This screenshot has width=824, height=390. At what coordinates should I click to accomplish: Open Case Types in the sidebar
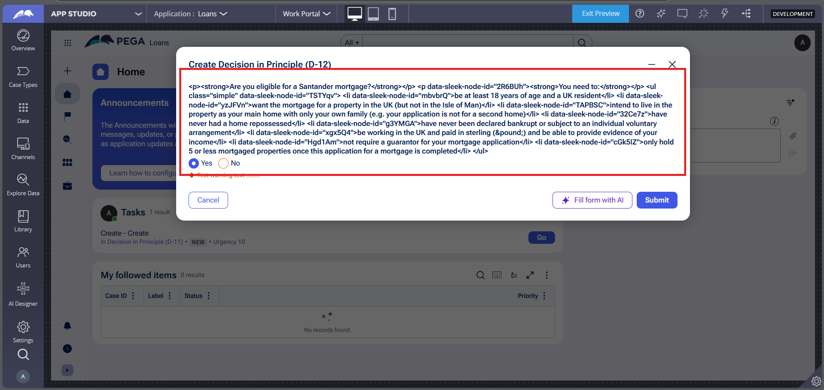23,77
